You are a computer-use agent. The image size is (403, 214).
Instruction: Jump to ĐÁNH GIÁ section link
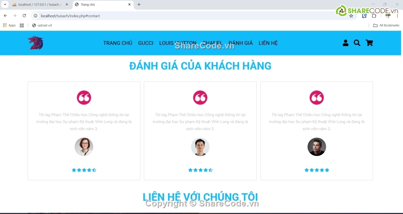click(x=241, y=43)
